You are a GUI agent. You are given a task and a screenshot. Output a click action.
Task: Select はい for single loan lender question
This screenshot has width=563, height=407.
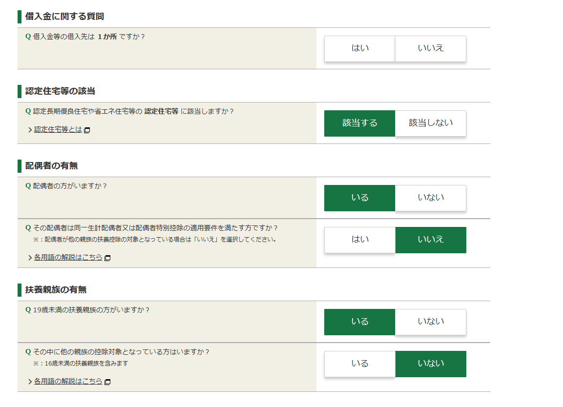click(360, 48)
